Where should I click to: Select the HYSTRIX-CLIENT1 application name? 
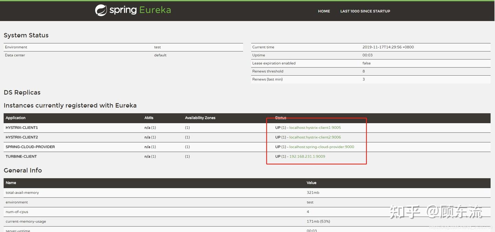pos(22,128)
